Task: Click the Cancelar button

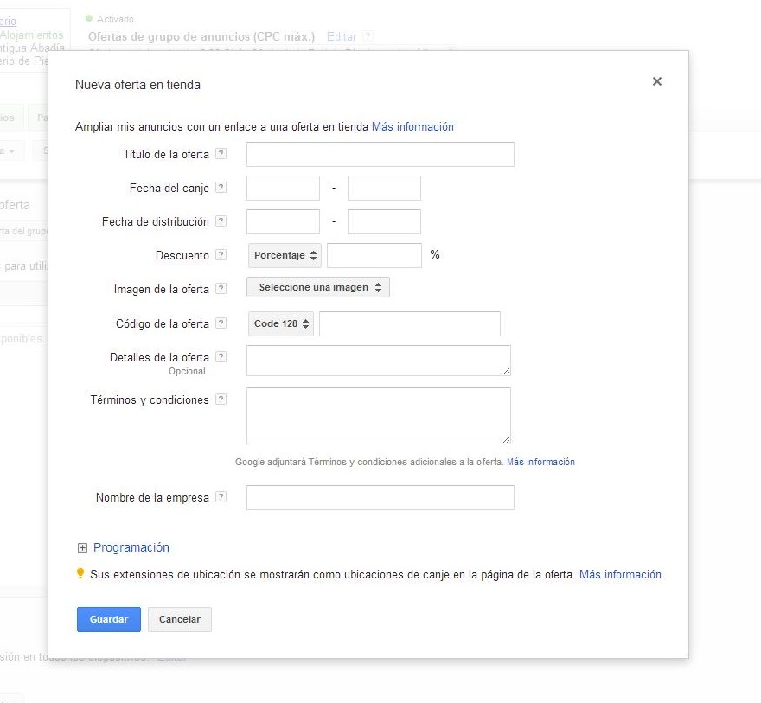Action: (180, 619)
